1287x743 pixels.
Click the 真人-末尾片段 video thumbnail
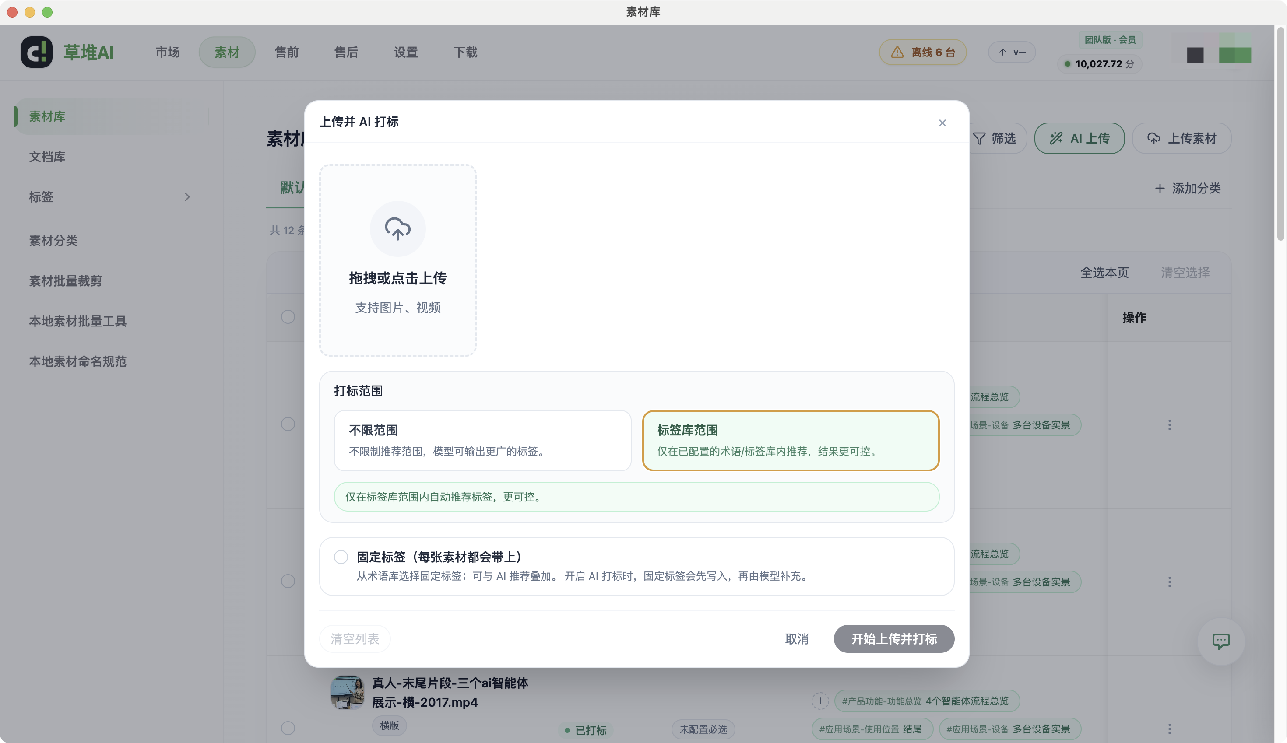pyautogui.click(x=347, y=693)
